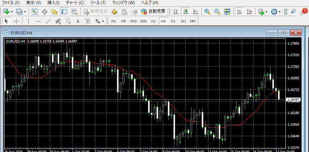Click the Indicators list icon with green plus
Viewport: 309px width, 152px height.
point(261,12)
